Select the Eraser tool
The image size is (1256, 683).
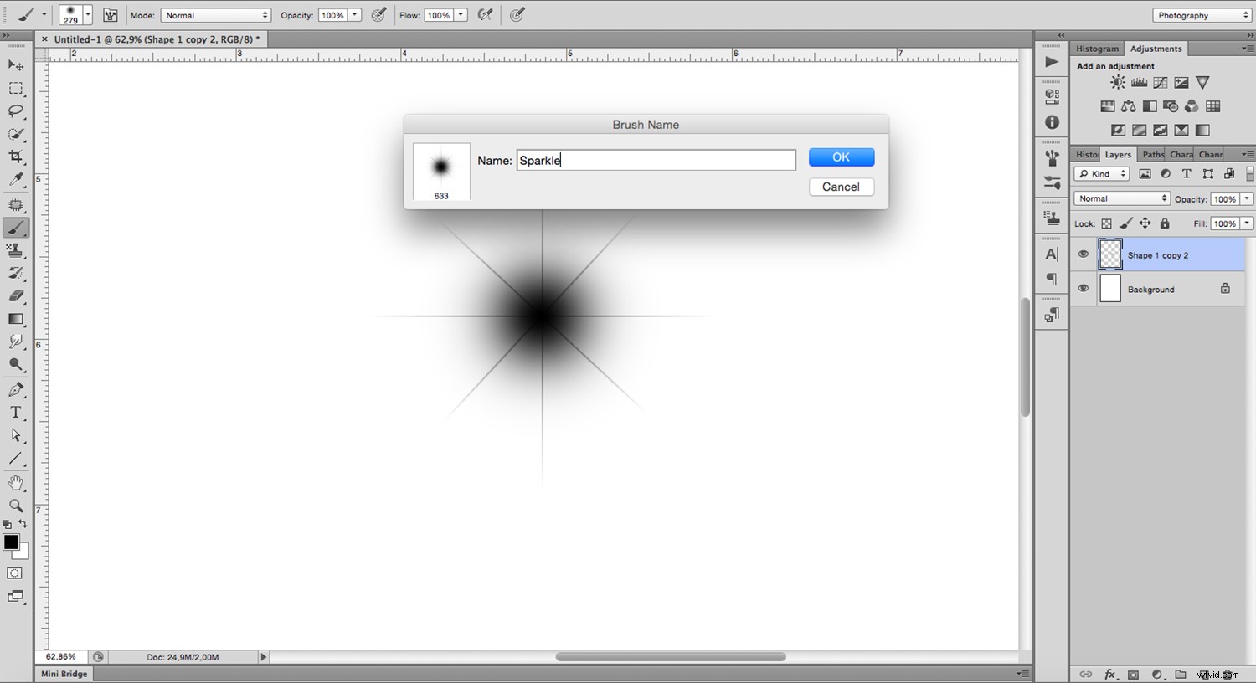(x=15, y=296)
